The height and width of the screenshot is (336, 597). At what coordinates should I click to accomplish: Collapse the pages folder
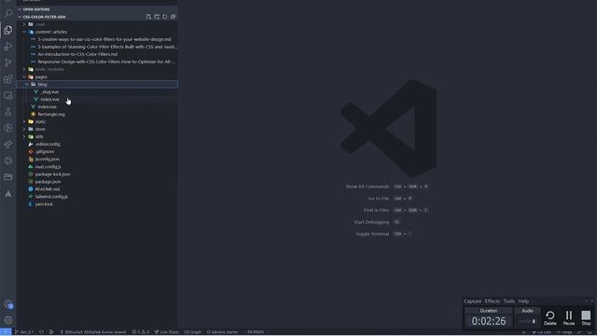pyautogui.click(x=24, y=77)
